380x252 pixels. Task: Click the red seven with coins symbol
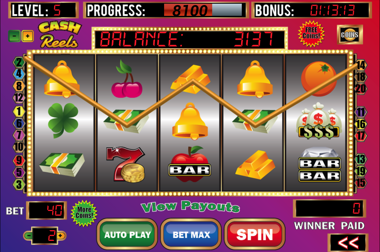pyautogui.click(x=125, y=165)
